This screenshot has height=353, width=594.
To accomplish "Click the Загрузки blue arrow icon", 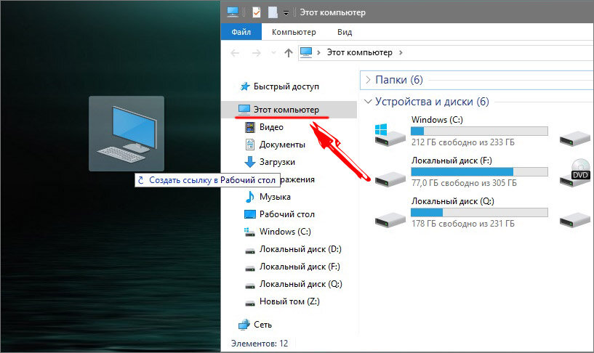I will point(250,162).
